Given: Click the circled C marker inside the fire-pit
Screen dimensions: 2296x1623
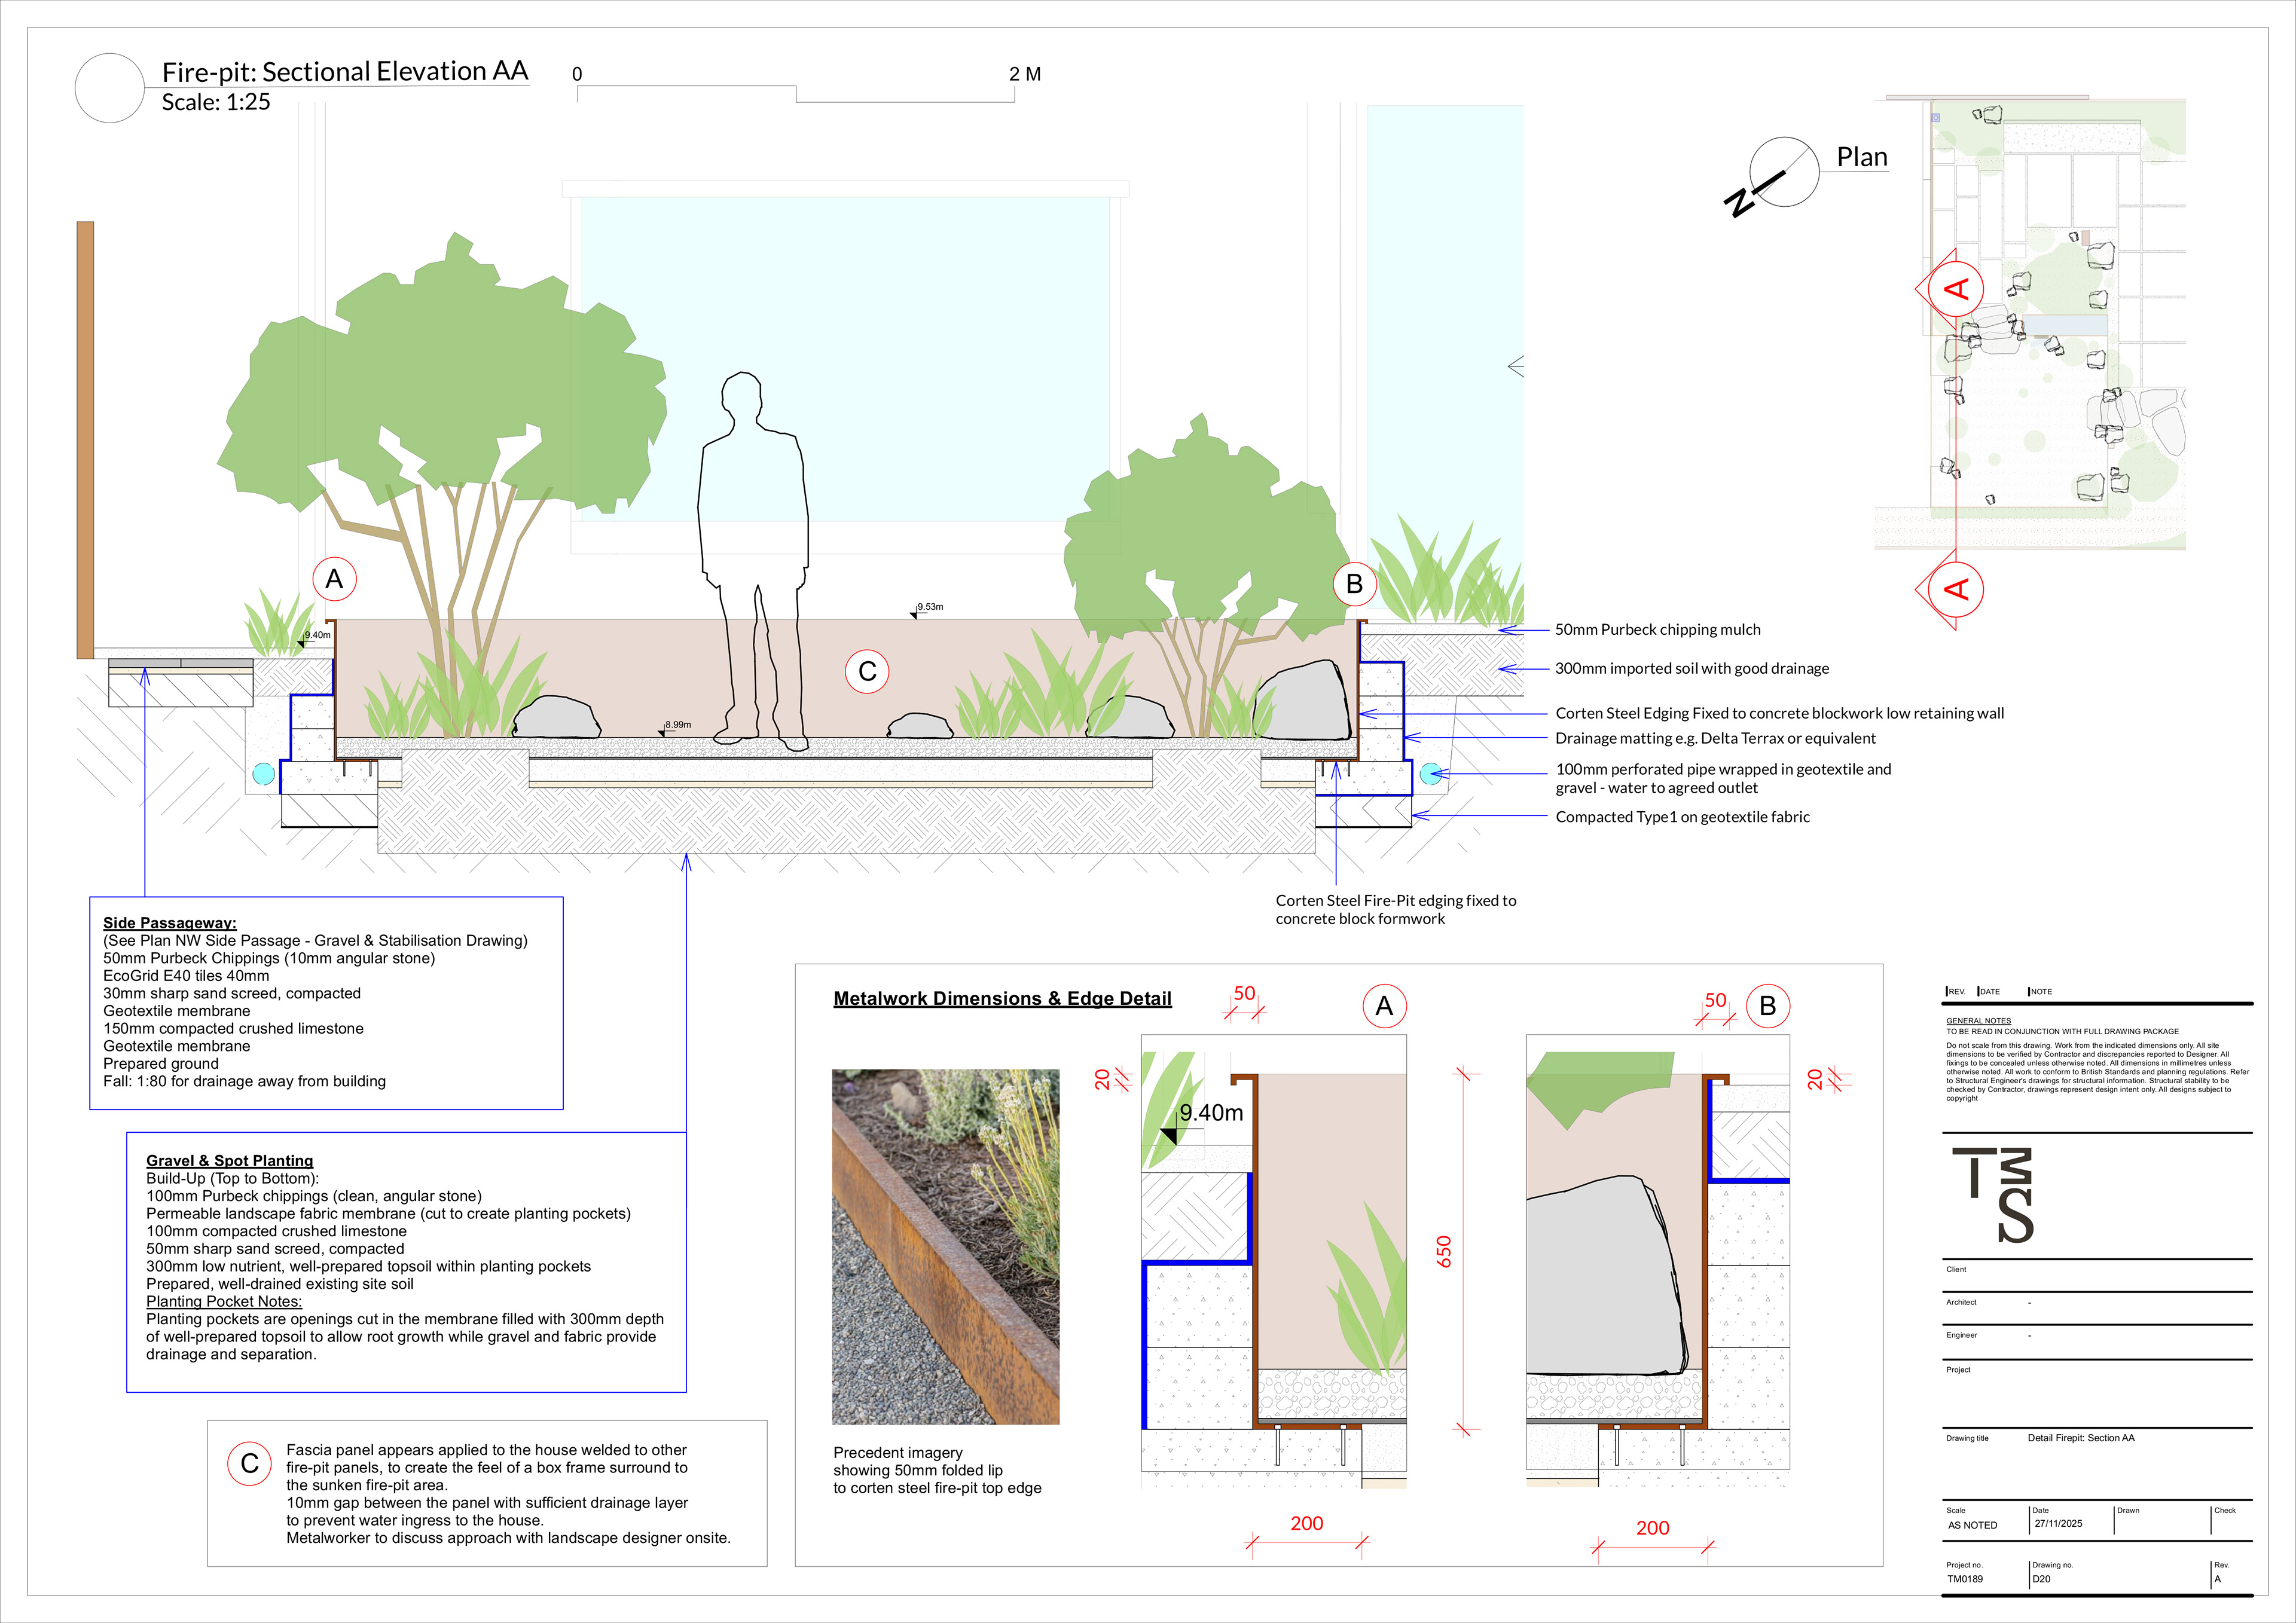Looking at the screenshot, I should (x=867, y=671).
